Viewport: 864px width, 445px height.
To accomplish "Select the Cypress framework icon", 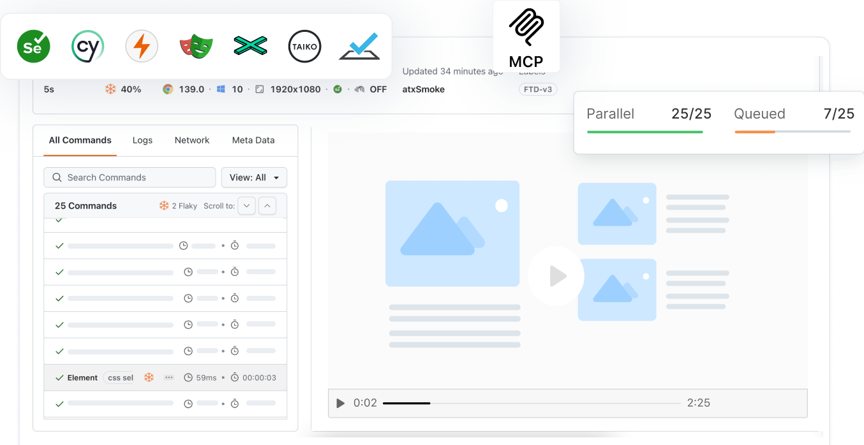I will (x=87, y=46).
